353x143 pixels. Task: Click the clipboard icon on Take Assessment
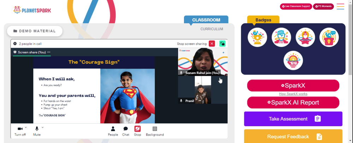(x=317, y=119)
